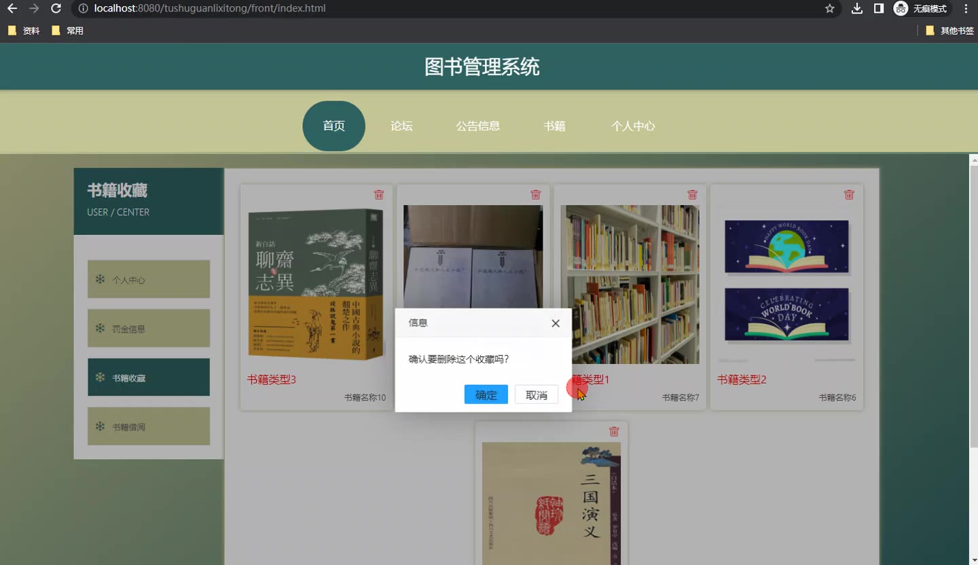Click the 书籍名称7 title text
Screen dimensions: 978x565
coord(681,397)
